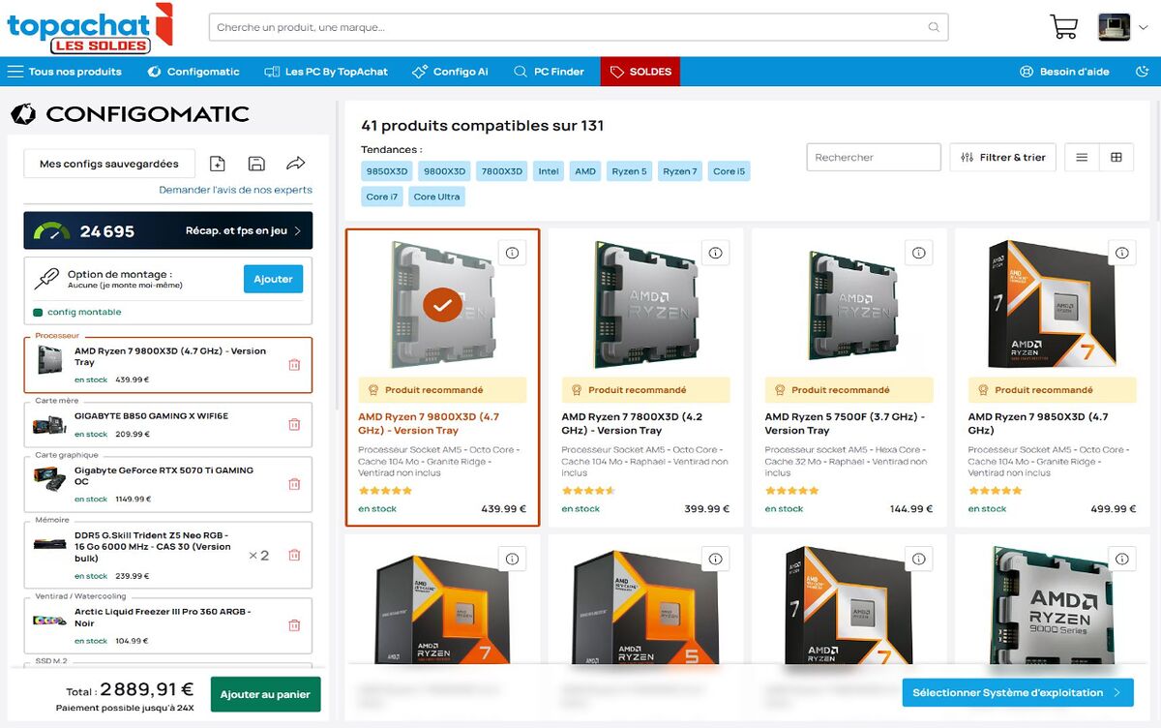Show info for Ryzen 5 7500F card

click(919, 253)
